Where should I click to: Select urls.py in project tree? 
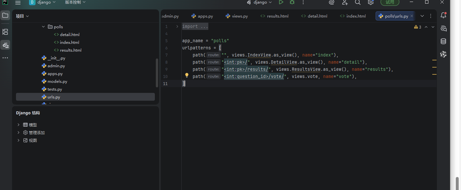[85, 97]
